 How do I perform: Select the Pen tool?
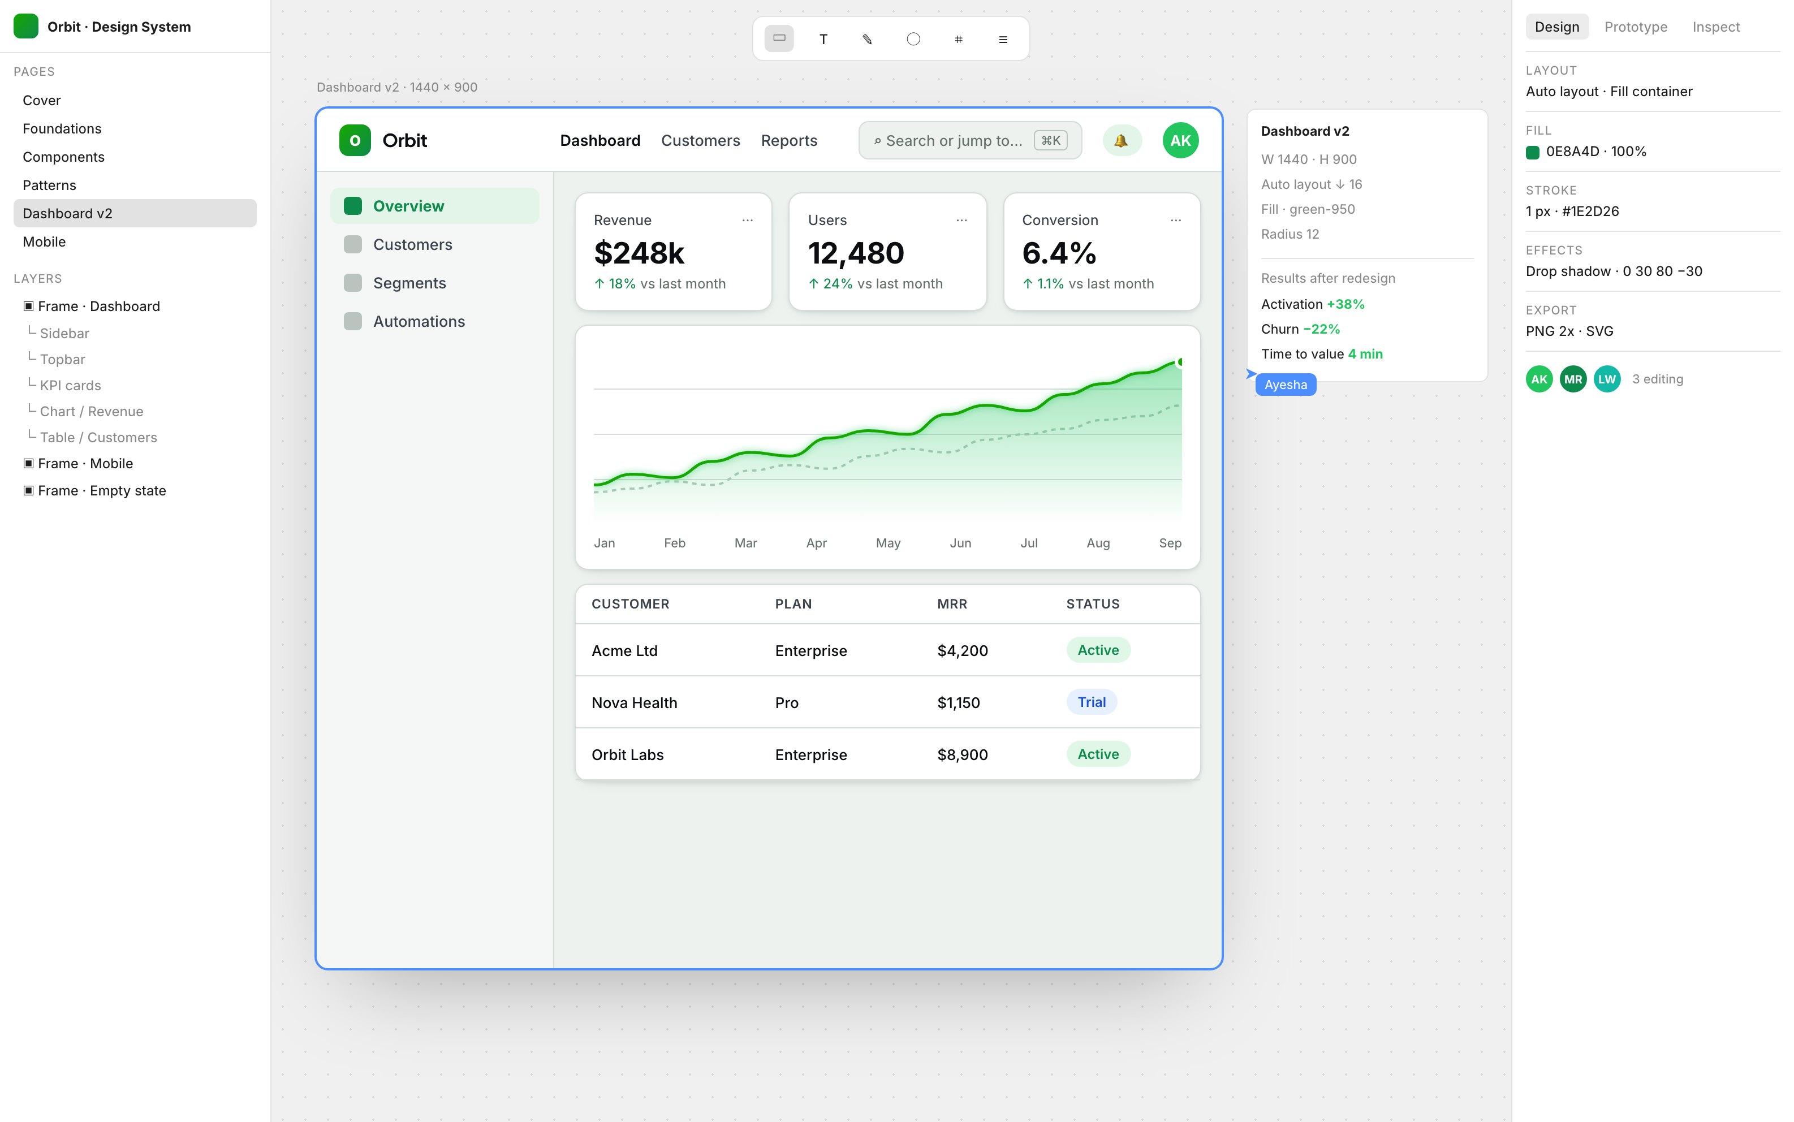click(x=868, y=38)
